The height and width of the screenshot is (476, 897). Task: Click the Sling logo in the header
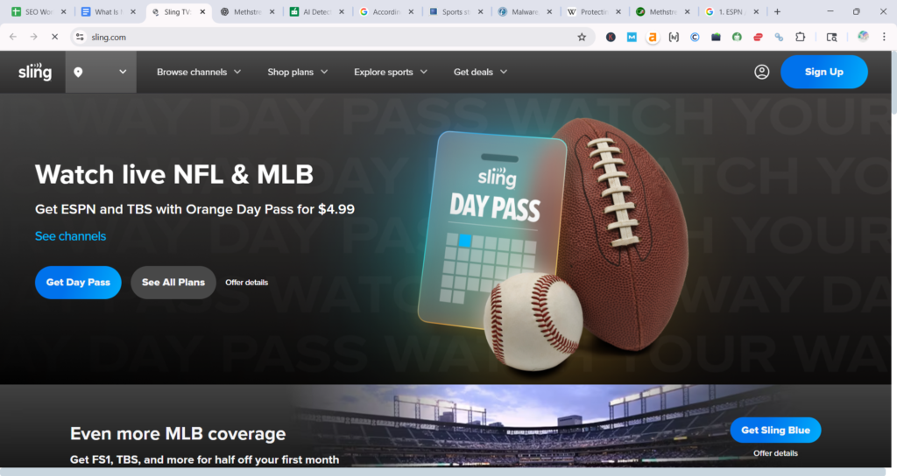[35, 72]
